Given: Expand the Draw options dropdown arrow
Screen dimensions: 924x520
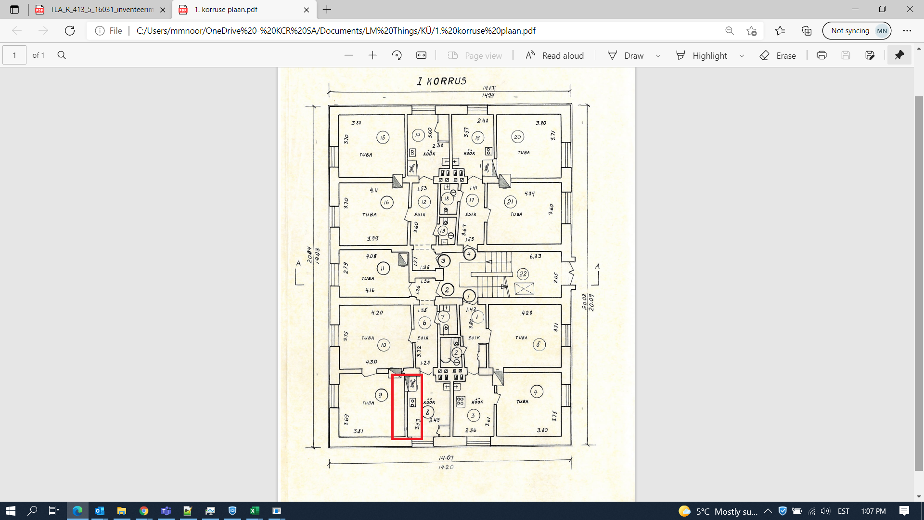Looking at the screenshot, I should click(x=658, y=56).
